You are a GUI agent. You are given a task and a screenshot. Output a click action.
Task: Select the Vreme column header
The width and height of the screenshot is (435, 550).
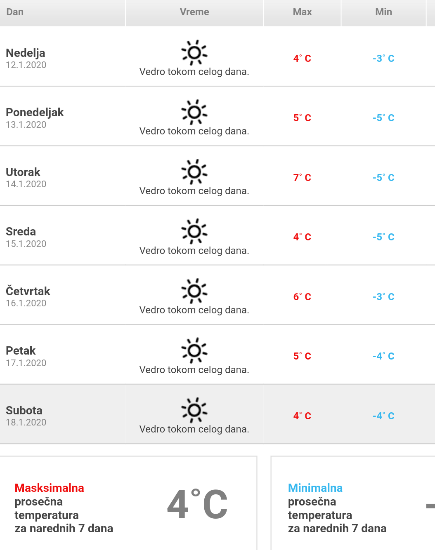194,12
